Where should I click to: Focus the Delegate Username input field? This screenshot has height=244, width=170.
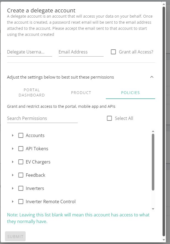pos(29,52)
